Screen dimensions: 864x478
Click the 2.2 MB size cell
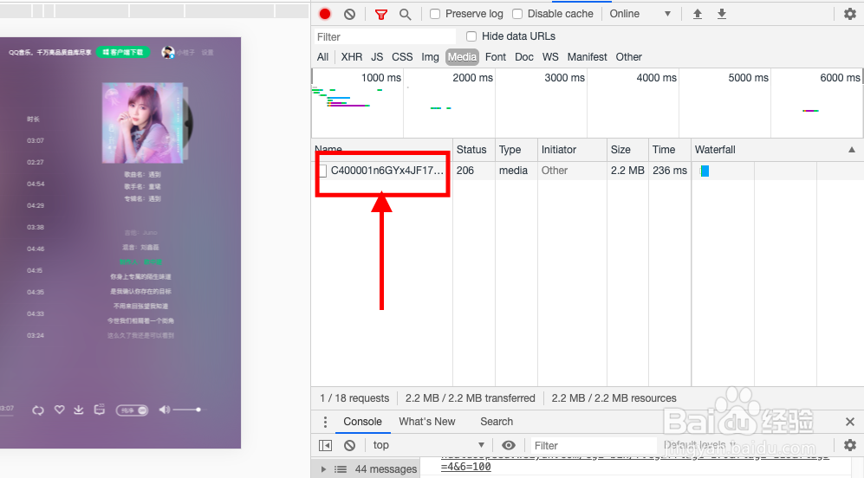pyautogui.click(x=627, y=171)
